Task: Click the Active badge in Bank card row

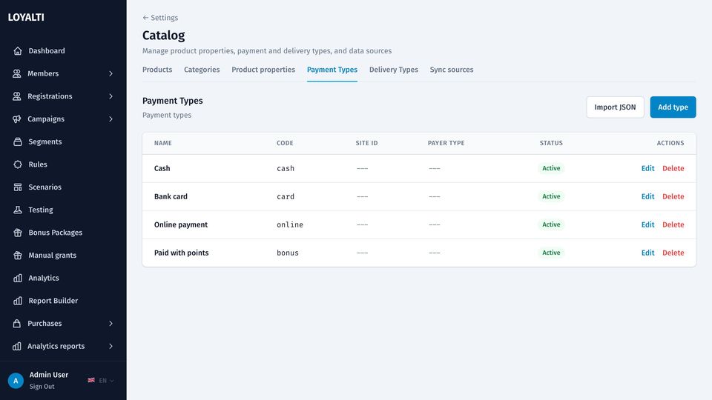Action: [551, 196]
